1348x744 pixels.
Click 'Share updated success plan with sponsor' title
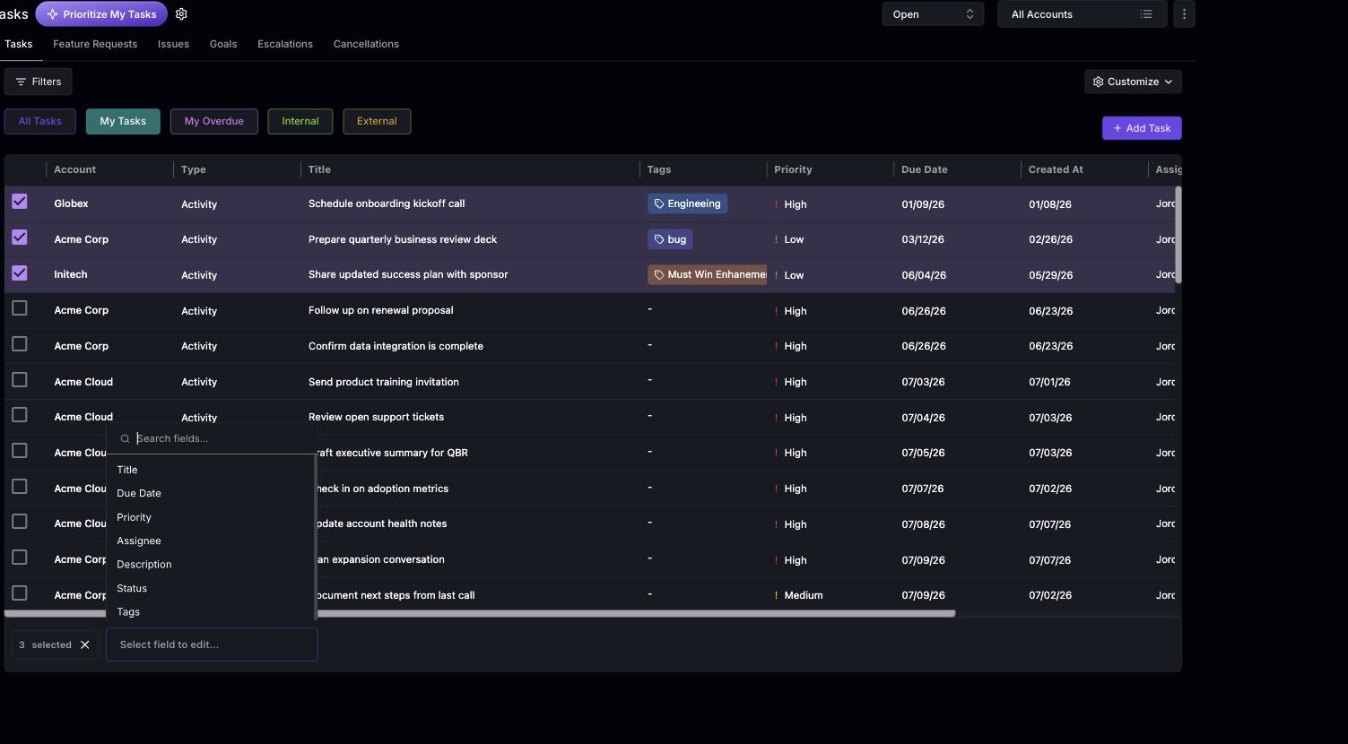pos(408,274)
